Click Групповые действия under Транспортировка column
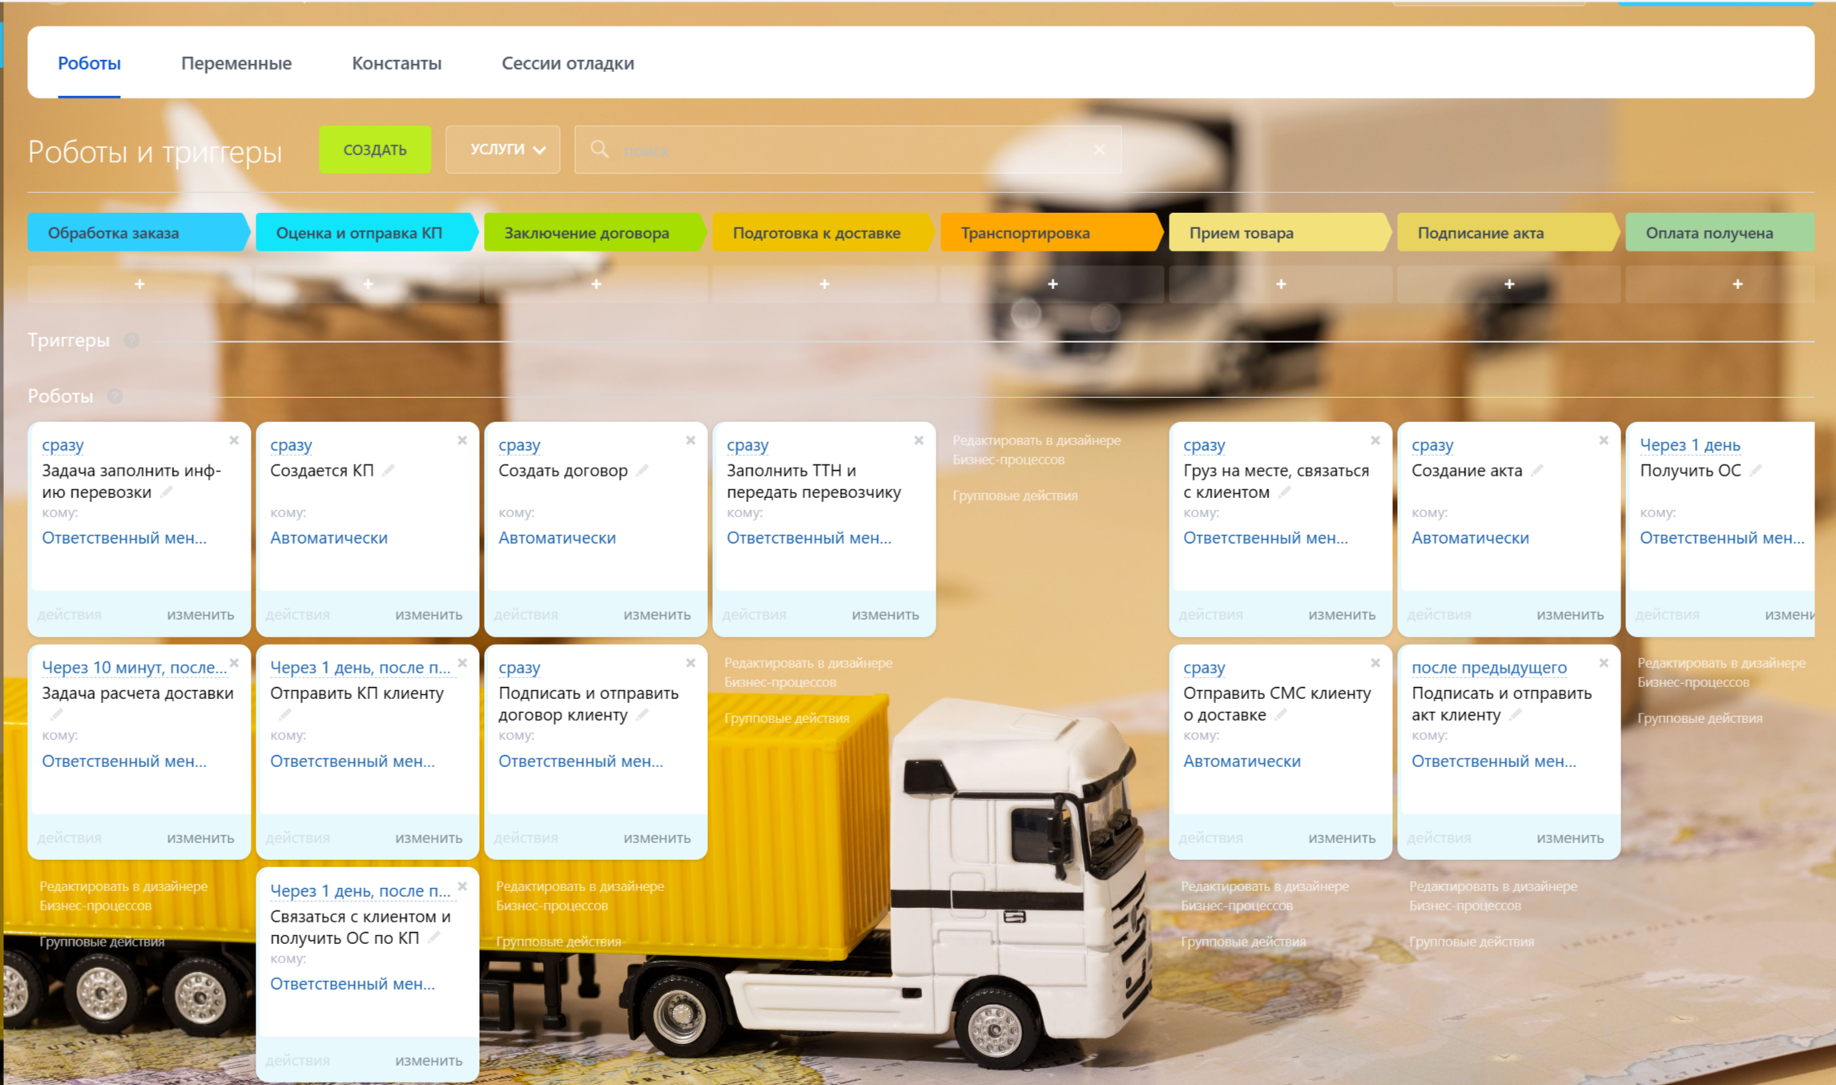Screen dimensions: 1836x1085 (1015, 496)
